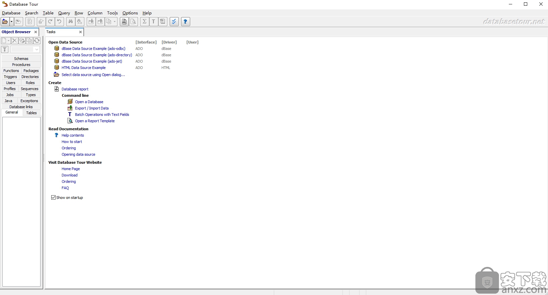Click the redo arrow toolbar icon

coord(50,22)
